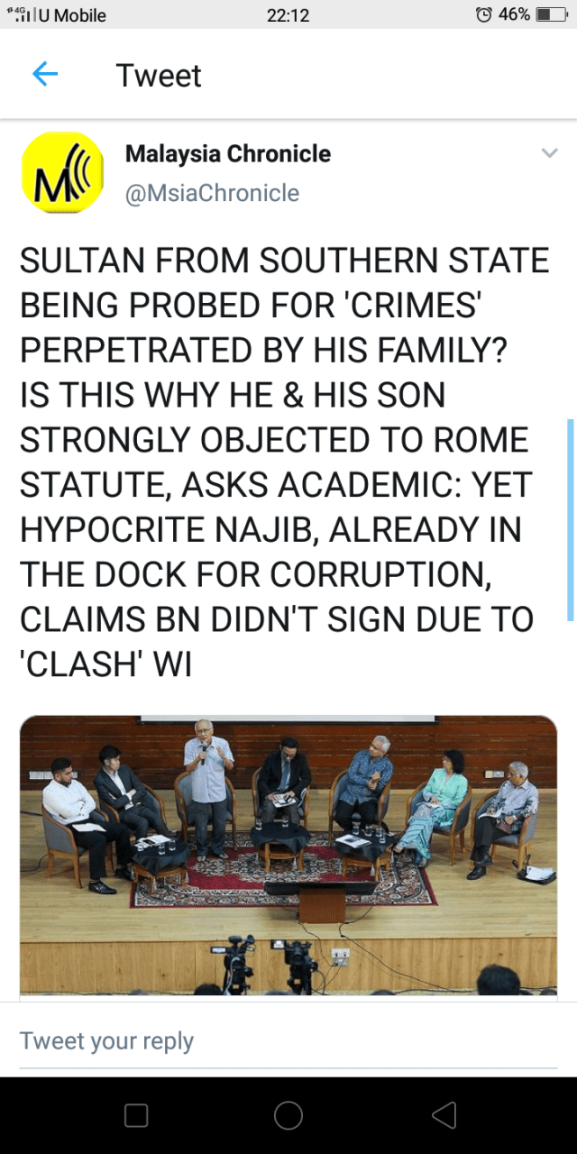This screenshot has width=577, height=1154.
Task: Tap the alarm clock status icon
Action: 484,14
